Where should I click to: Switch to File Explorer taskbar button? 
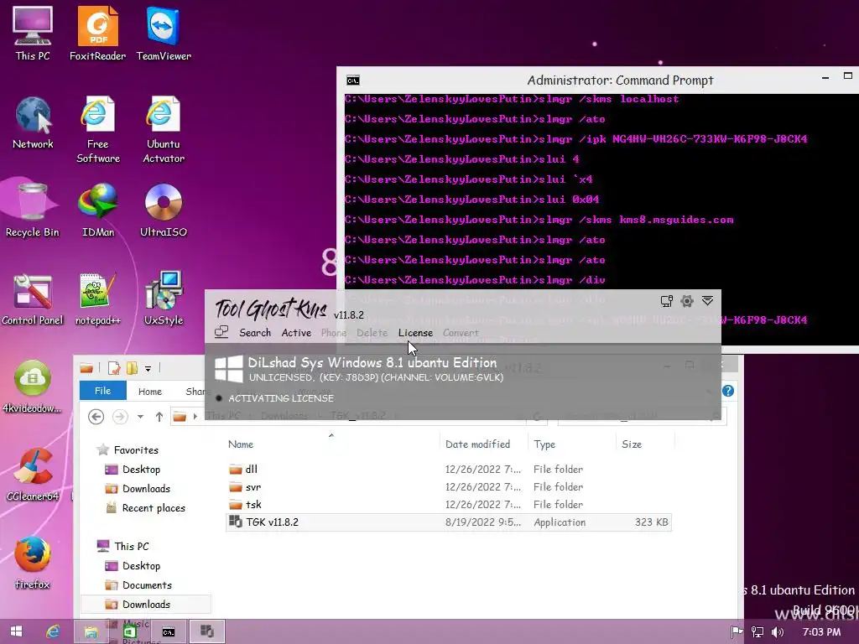91,631
